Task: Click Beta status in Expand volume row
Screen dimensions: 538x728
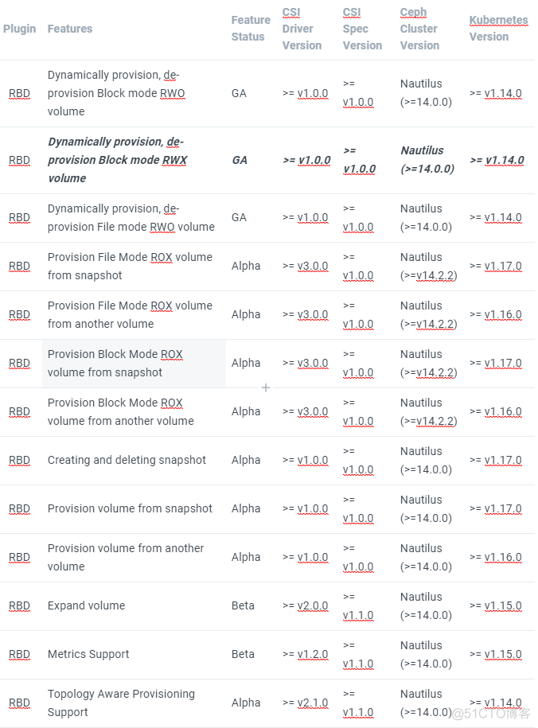Action: click(243, 605)
